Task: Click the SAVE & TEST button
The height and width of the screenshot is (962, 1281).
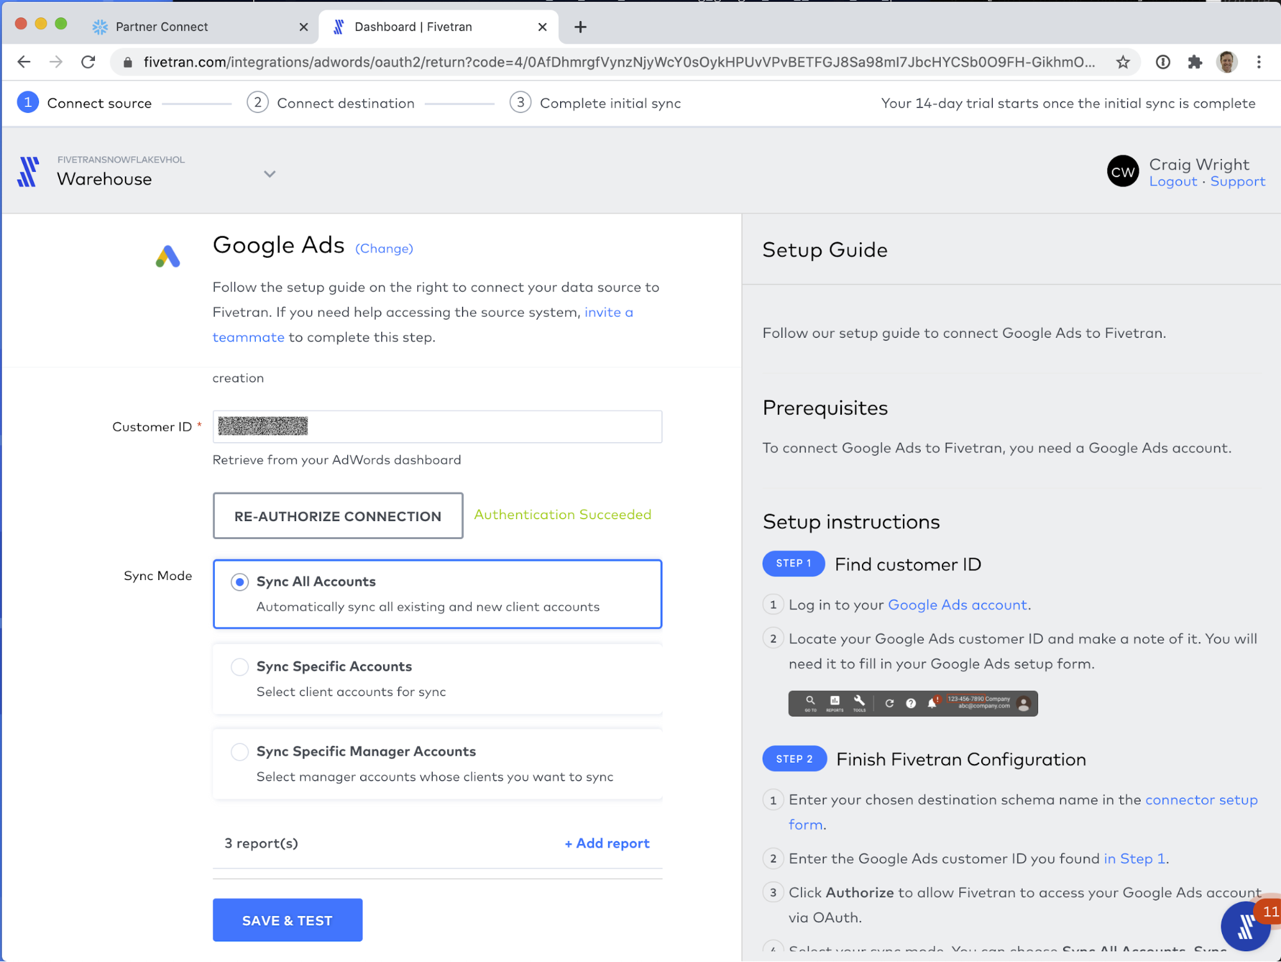Action: [287, 920]
